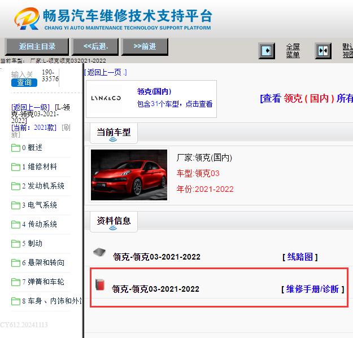The image size is (353, 338).
Task: Open the 全屏菜单 label link
Action: click(x=293, y=51)
